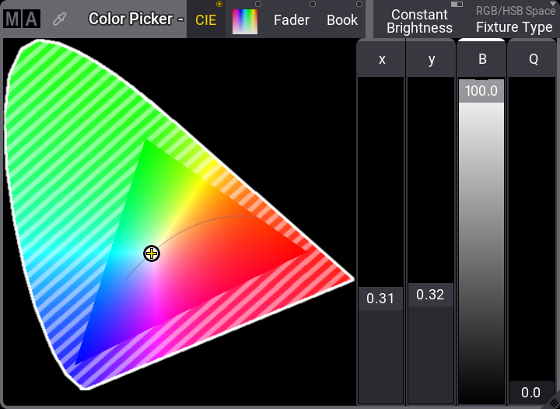This screenshot has height=409, width=560.
Task: Open the HSB rainbow gradient picker tab
Action: pos(245,20)
